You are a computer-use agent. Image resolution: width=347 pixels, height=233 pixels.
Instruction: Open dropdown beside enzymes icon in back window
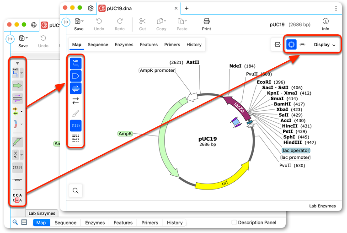tap(21, 73)
